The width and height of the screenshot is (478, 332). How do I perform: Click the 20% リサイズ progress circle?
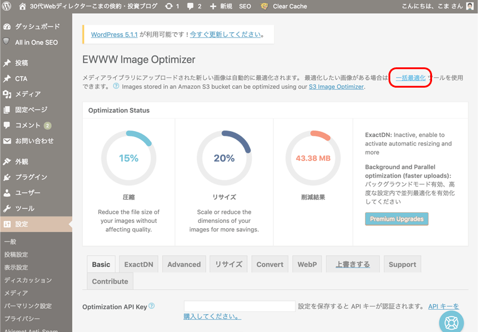224,158
